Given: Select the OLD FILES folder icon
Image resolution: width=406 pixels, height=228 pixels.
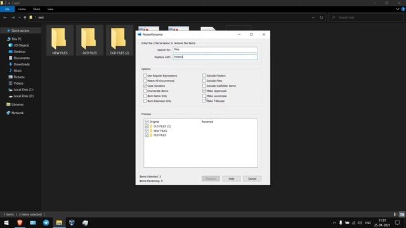Looking at the screenshot, I should [89, 41].
